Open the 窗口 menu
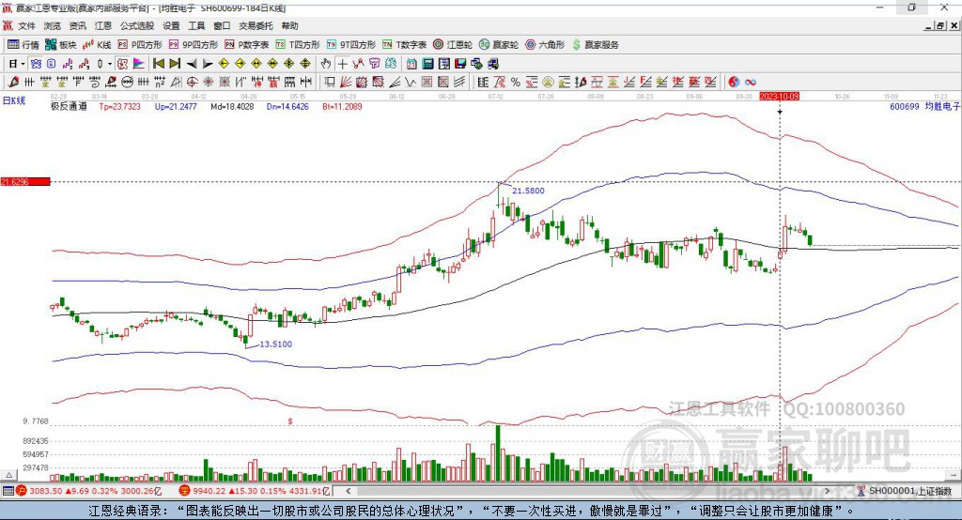This screenshot has width=962, height=520. 222,25
